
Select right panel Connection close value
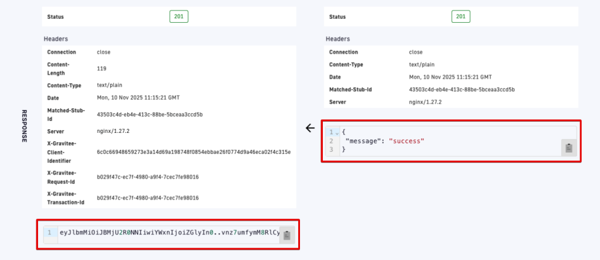point(416,52)
